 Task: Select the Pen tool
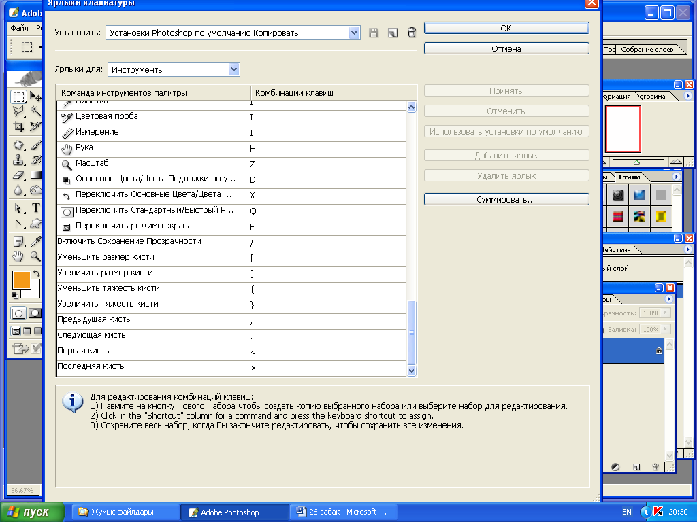(18, 223)
